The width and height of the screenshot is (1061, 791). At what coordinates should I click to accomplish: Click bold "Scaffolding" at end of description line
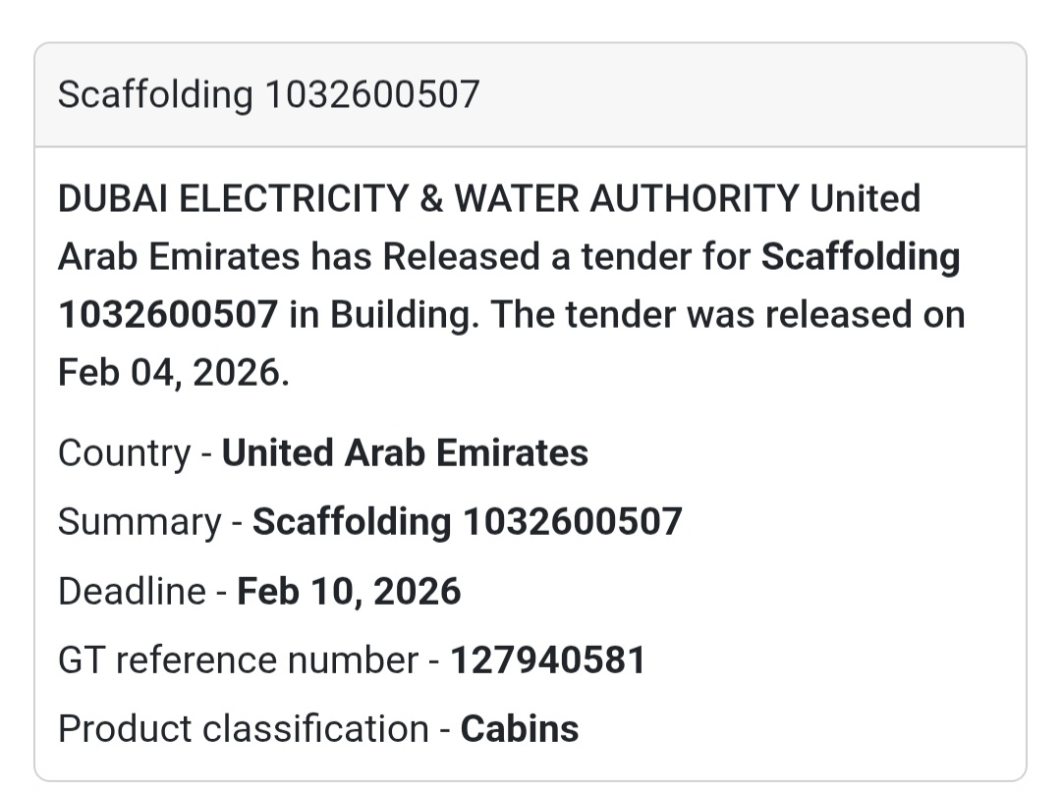point(861,257)
